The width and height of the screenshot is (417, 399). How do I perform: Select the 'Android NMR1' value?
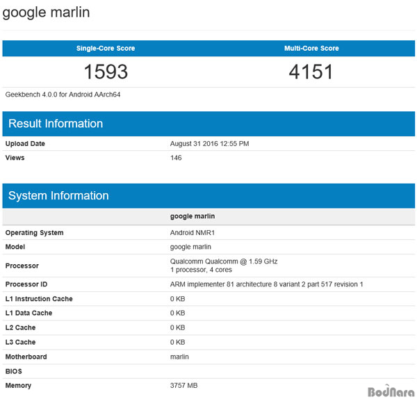pyautogui.click(x=193, y=233)
